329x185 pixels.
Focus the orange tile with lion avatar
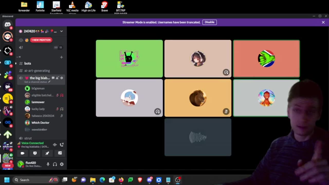click(198, 98)
